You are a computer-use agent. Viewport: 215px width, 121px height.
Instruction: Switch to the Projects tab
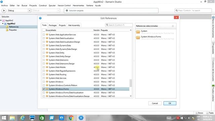62,26
